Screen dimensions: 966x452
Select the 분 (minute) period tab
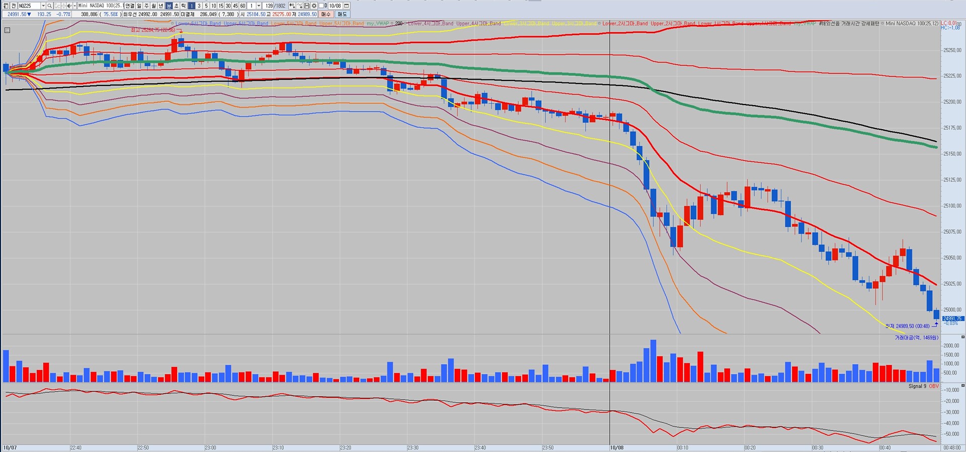click(x=169, y=6)
